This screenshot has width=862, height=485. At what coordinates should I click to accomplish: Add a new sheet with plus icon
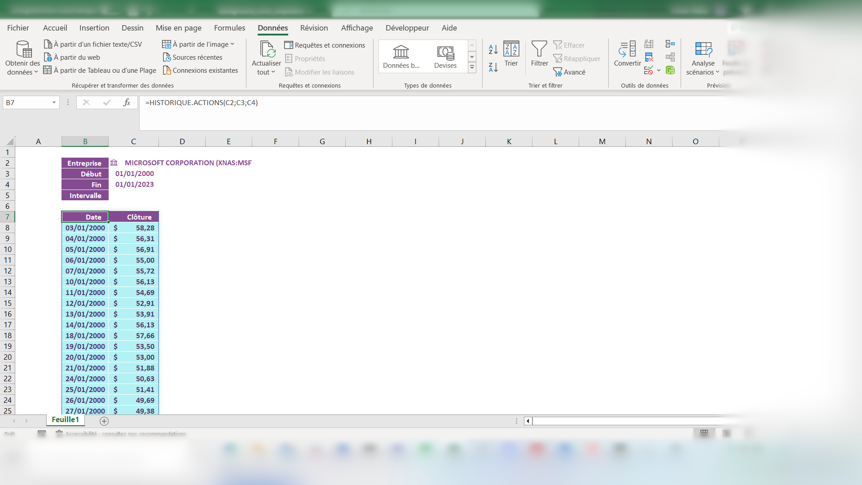pyautogui.click(x=104, y=421)
